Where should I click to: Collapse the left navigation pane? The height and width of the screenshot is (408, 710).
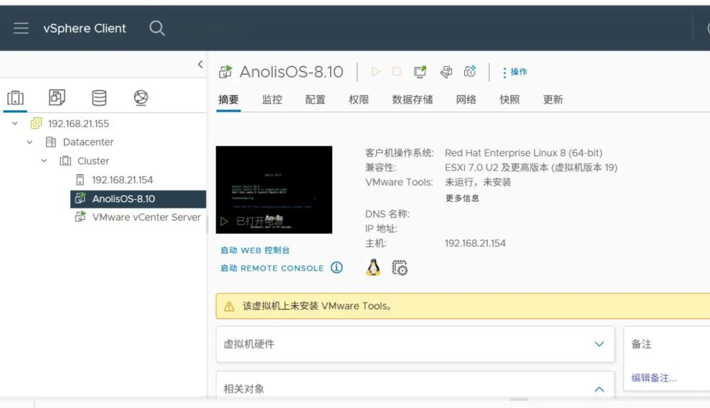[200, 64]
